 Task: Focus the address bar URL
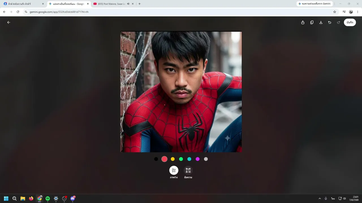[x=59, y=12]
